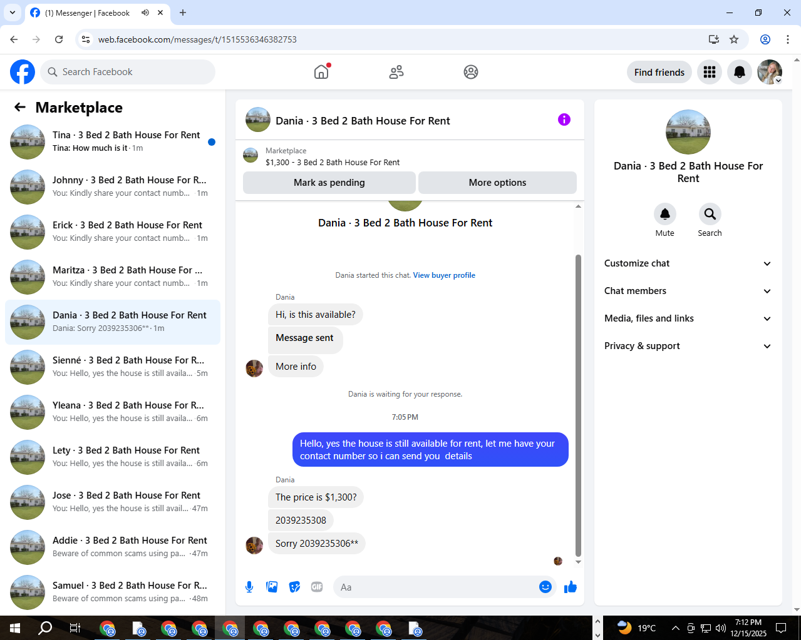
Task: Open Windows taskbar search
Action: (x=45, y=627)
